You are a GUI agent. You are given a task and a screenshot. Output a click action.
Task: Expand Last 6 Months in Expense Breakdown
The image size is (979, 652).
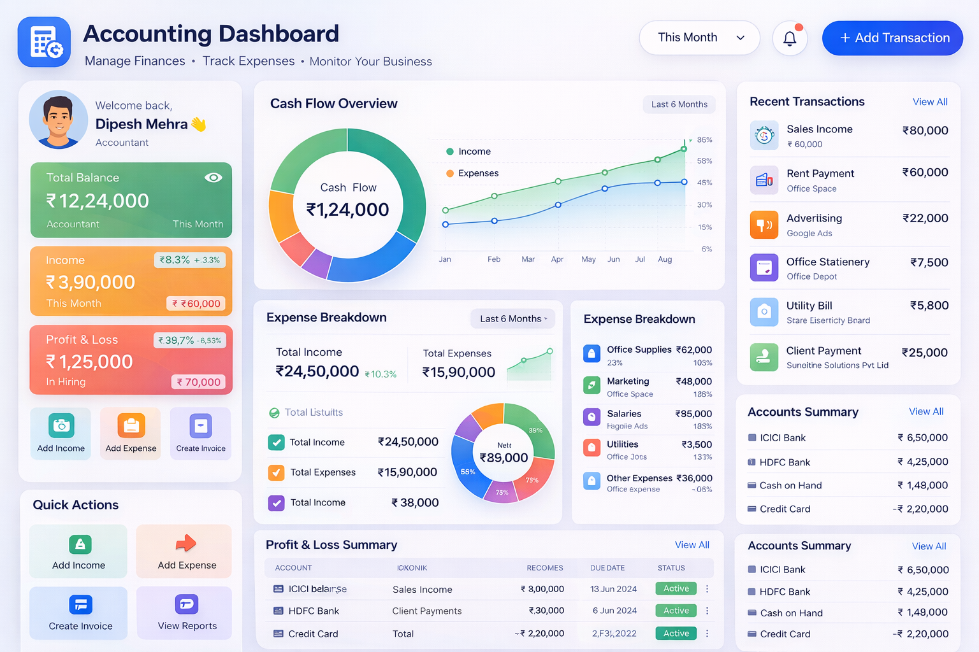[512, 319]
